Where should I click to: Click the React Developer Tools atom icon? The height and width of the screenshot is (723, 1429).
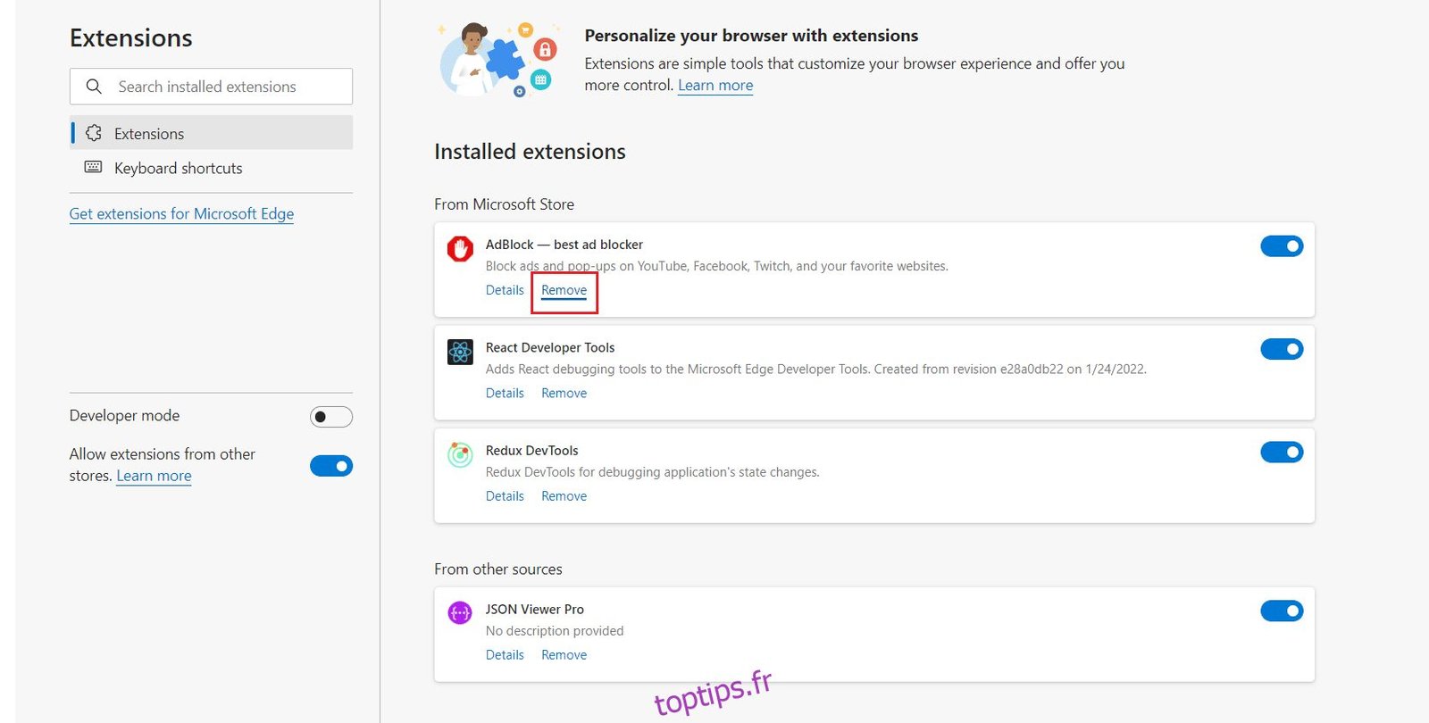460,352
